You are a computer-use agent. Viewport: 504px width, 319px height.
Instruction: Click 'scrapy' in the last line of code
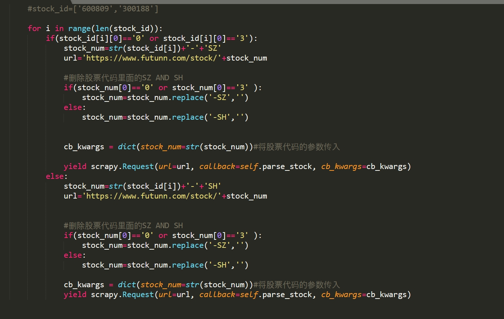104,295
